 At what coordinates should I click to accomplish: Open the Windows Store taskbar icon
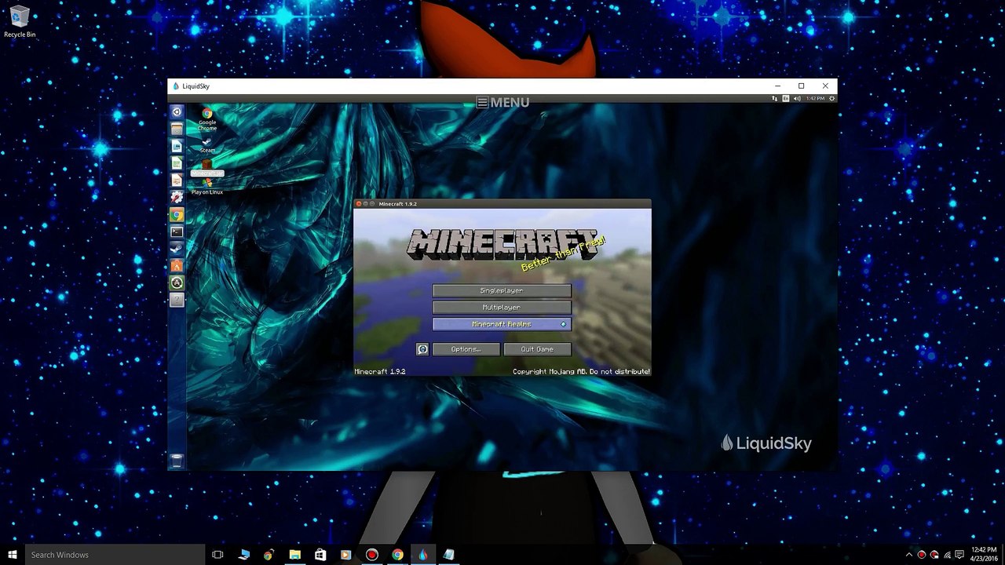point(320,555)
